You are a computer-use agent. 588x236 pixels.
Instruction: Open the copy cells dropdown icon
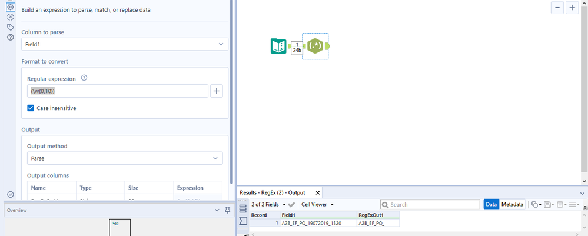click(536, 204)
